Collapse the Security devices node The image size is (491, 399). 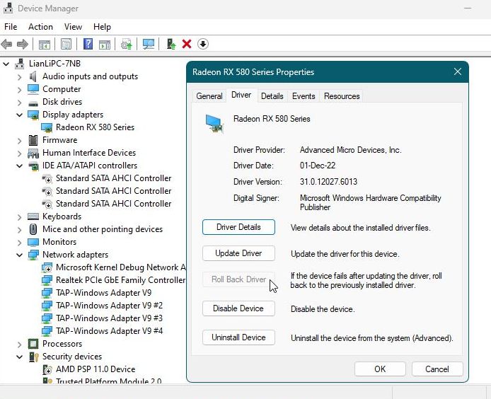tap(19, 357)
